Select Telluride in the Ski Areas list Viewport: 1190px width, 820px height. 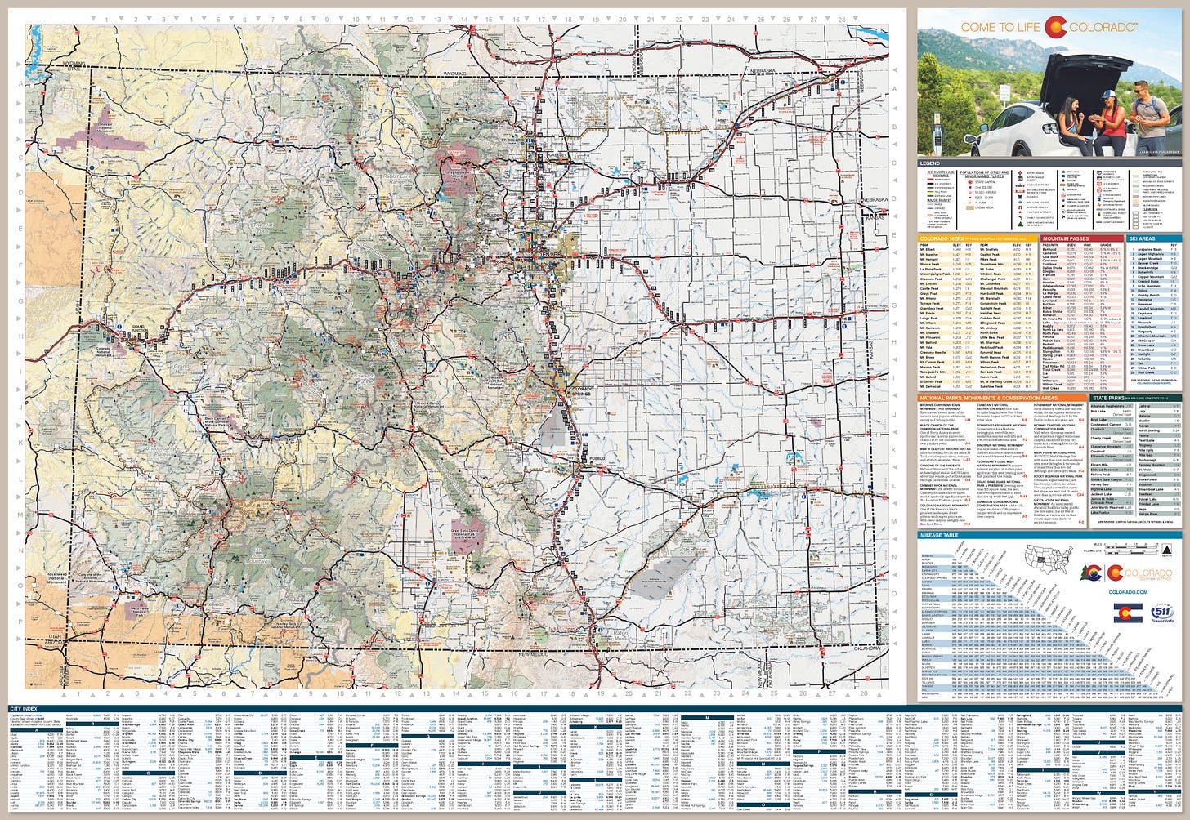tap(1154, 359)
